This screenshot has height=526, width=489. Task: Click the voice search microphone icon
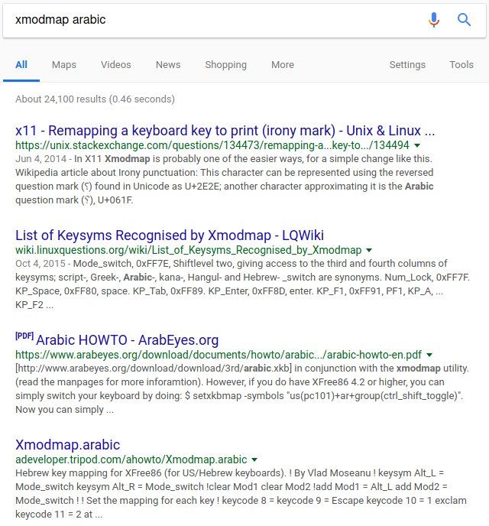[434, 19]
